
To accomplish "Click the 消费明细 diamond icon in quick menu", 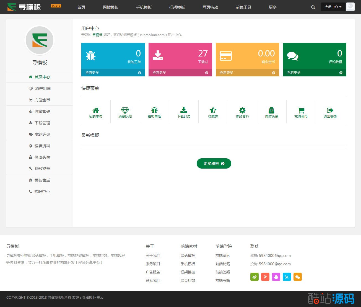I will [x=125, y=110].
